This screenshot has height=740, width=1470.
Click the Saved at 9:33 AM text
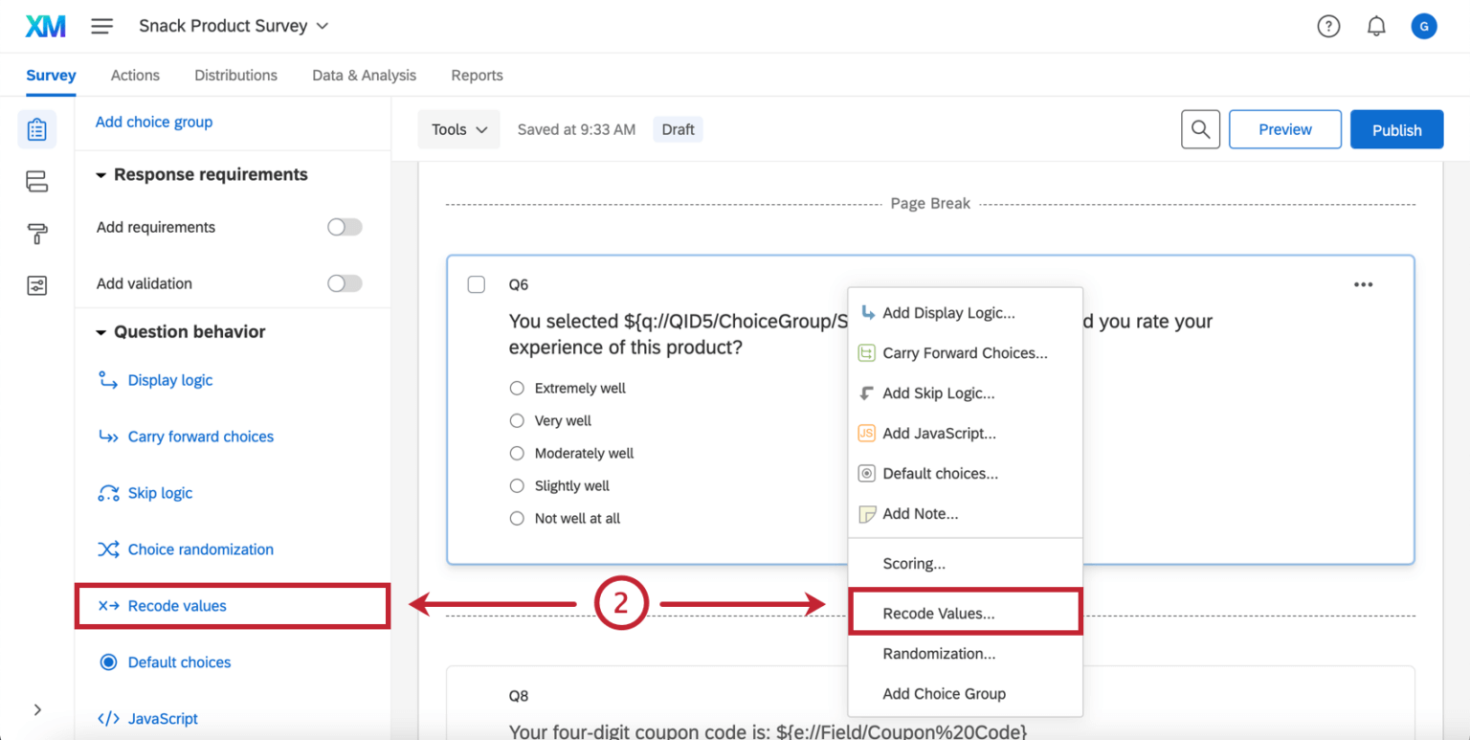pyautogui.click(x=576, y=129)
